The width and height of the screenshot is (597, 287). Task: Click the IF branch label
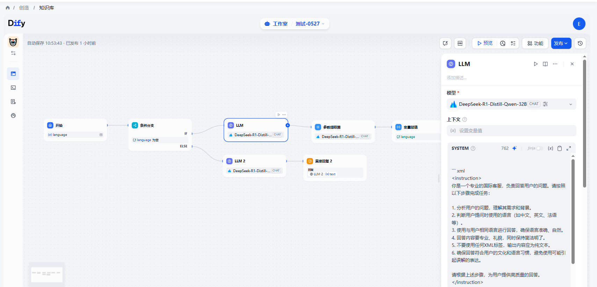point(186,134)
